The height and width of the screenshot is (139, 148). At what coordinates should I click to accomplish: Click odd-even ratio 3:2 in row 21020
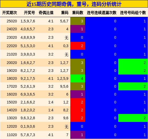coord(51,54)
